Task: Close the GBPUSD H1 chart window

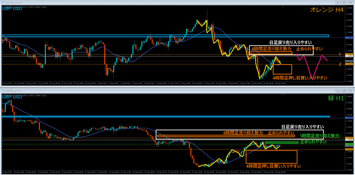Action: click(350, 90)
